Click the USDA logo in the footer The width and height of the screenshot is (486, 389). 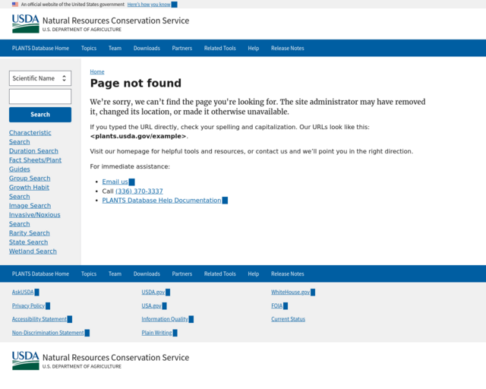[26, 361]
